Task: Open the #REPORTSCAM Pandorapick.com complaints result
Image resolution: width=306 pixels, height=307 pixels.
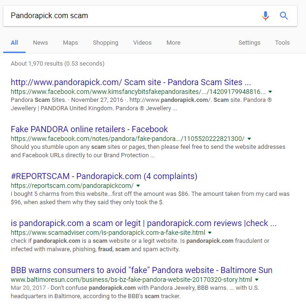Action: [x=104, y=176]
